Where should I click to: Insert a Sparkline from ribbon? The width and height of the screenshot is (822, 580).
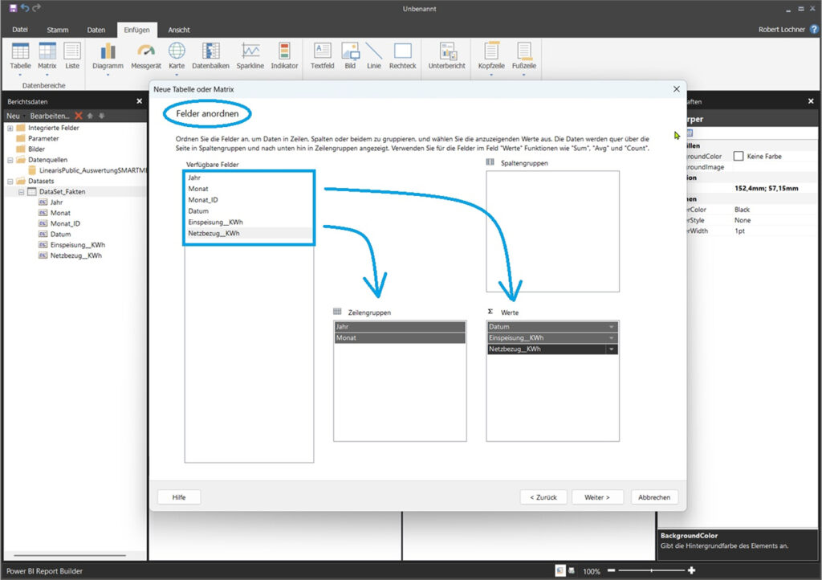pyautogui.click(x=250, y=51)
